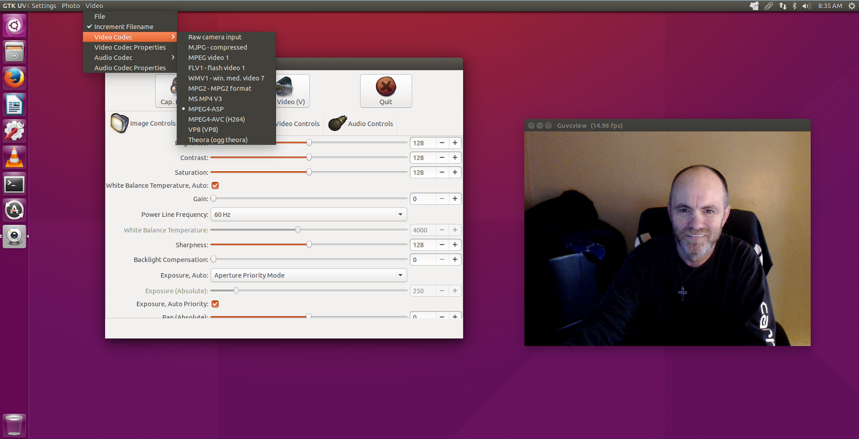Open Audio Codec Properties entry
Image resolution: width=859 pixels, height=439 pixels.
click(x=130, y=68)
